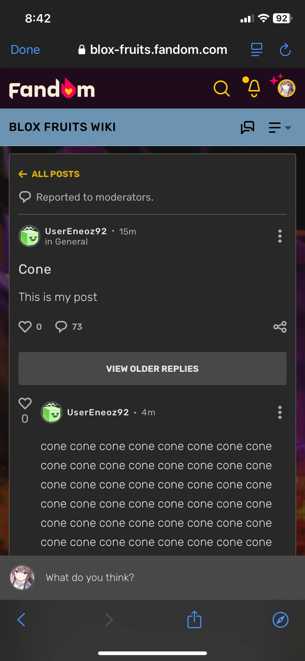Tap UserEneoz92's green avatar on the post

pos(29,236)
